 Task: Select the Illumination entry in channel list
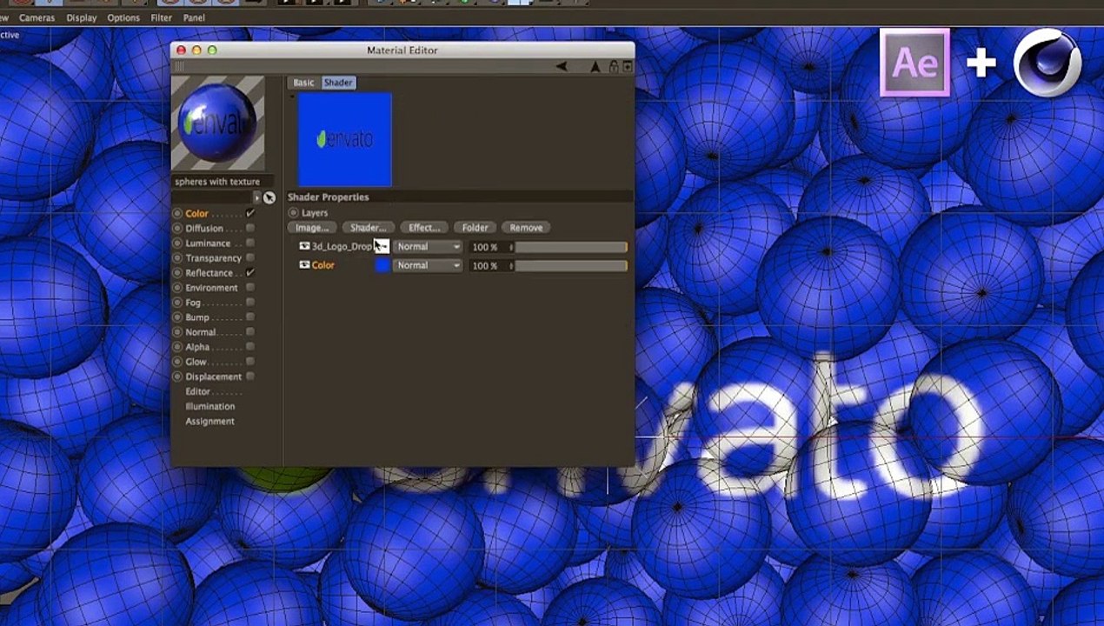tap(209, 406)
